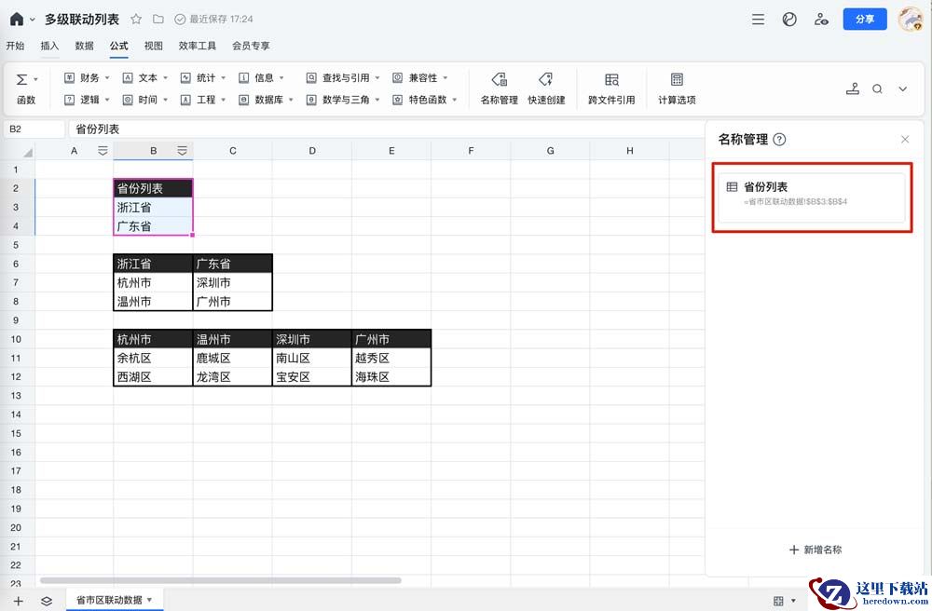This screenshot has height=611, width=932.
Task: Add a new sheet with the plus icon
Action: 18,601
